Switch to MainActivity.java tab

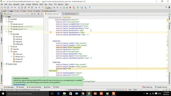pyautogui.click(x=70, y=14)
